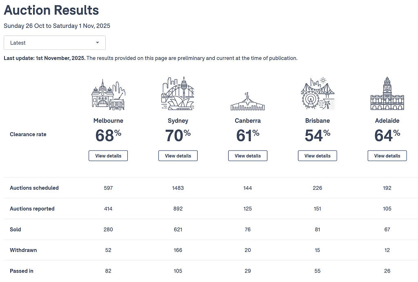This screenshot has width=418, height=282.
Task: Click the Passed in row label
Action: (22, 271)
